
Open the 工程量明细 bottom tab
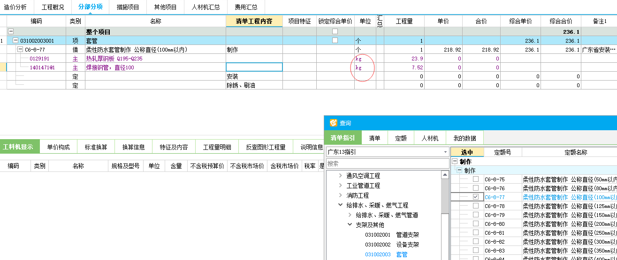[x=217, y=147]
